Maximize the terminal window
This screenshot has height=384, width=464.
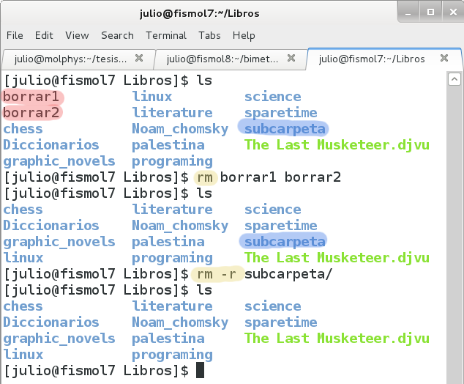point(431,12)
